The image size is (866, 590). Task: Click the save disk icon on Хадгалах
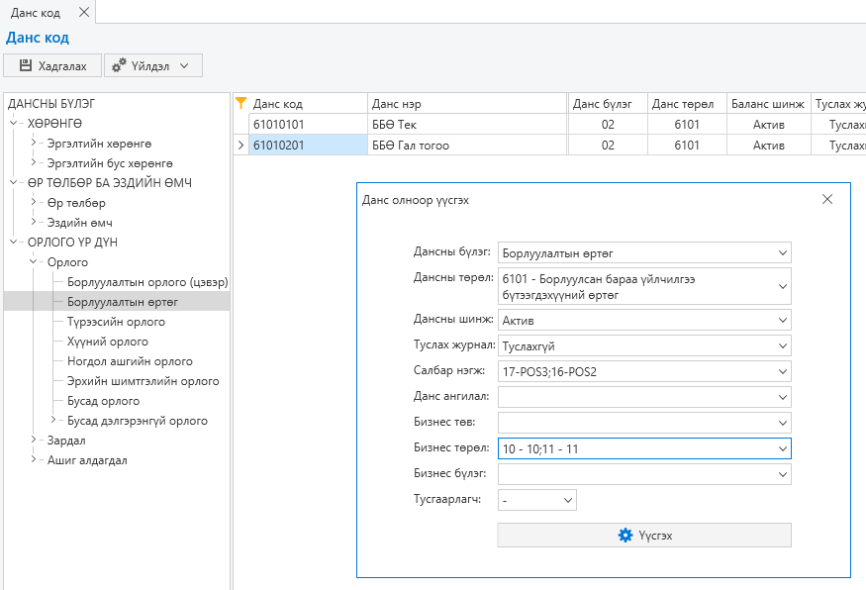(x=26, y=65)
